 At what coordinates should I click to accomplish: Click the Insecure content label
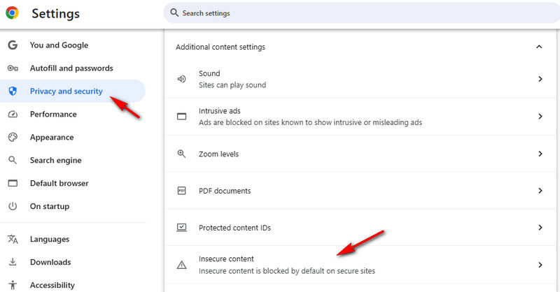click(x=226, y=259)
